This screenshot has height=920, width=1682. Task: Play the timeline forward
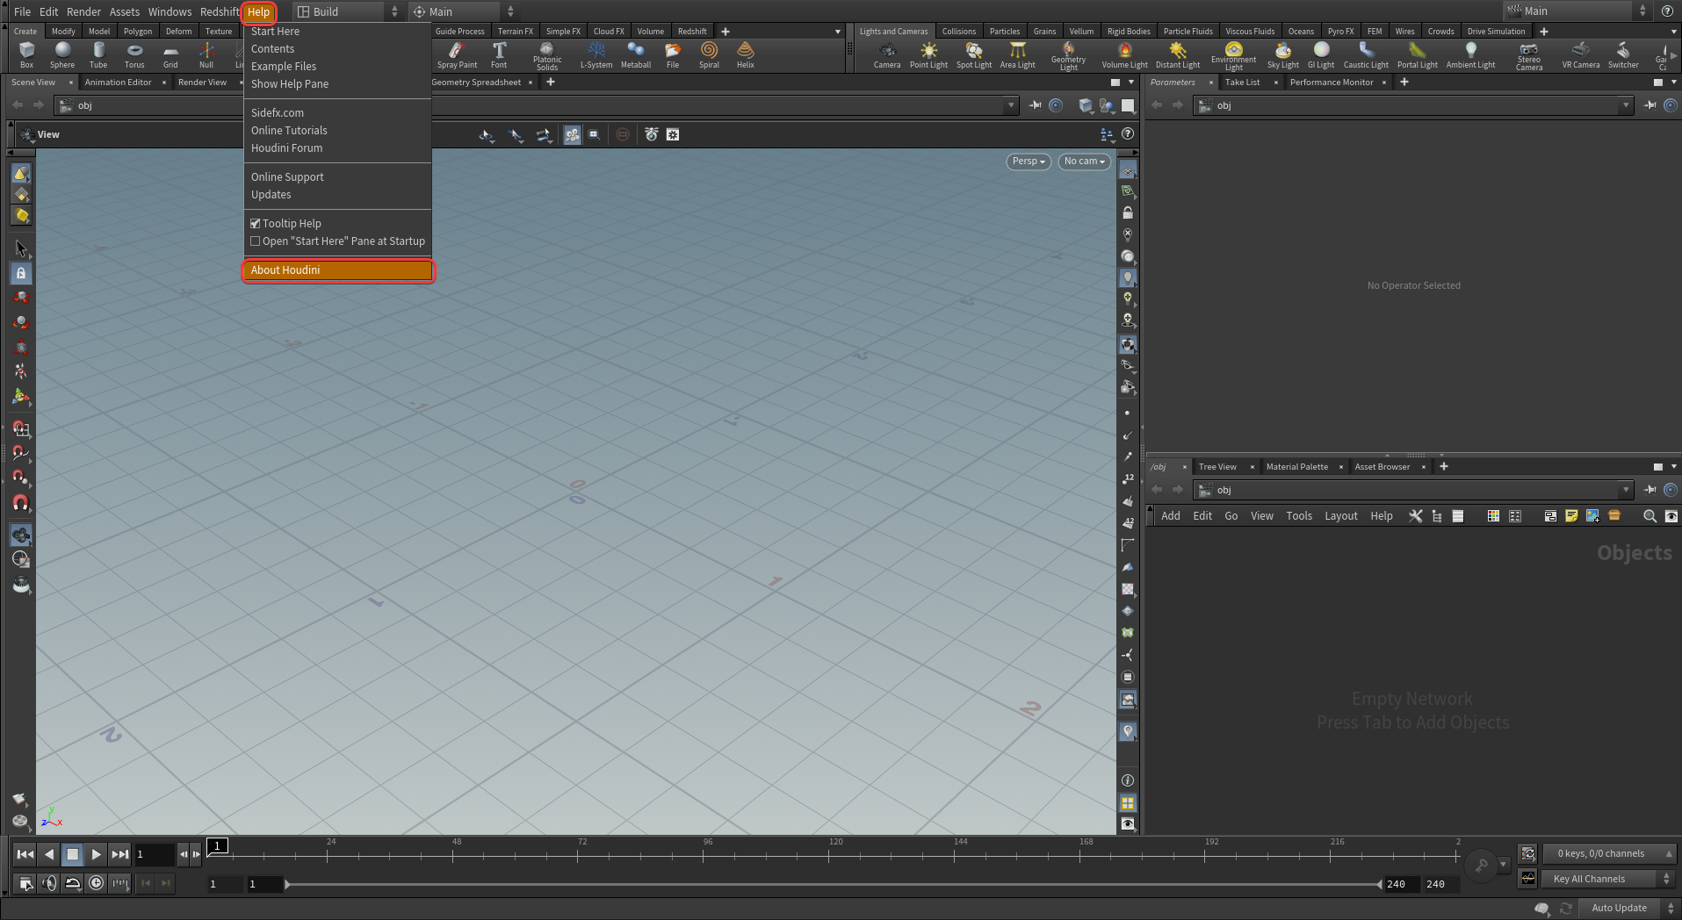(96, 854)
